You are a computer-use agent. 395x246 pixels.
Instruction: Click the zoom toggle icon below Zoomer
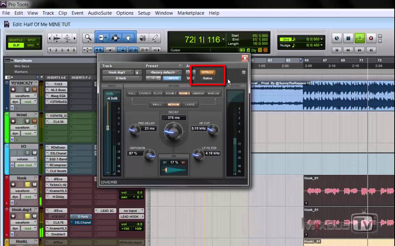[x=87, y=50]
